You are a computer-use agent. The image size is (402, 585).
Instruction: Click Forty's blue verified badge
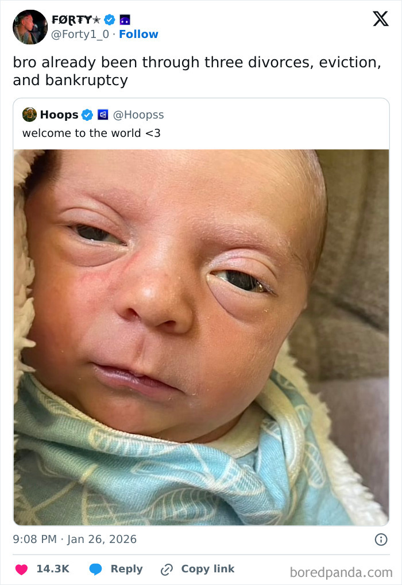pyautogui.click(x=110, y=20)
